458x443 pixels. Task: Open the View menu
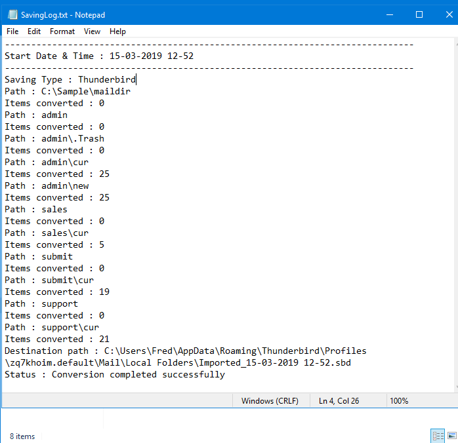tap(92, 31)
